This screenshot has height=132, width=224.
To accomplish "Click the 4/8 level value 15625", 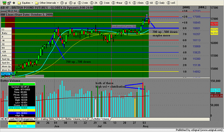I will pos(196,53).
